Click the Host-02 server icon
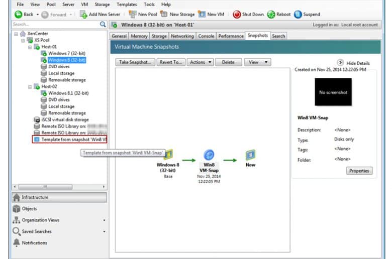392x259 pixels. pyautogui.click(x=37, y=86)
